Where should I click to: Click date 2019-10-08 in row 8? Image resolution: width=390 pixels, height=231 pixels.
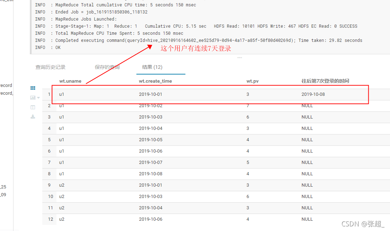click(x=151, y=174)
